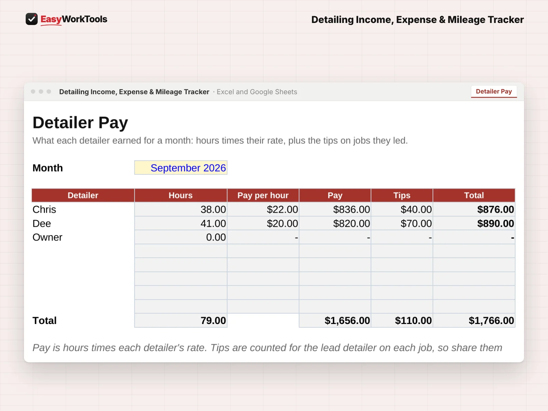Open the Detailer Pay tab
The width and height of the screenshot is (548, 411).
(494, 91)
